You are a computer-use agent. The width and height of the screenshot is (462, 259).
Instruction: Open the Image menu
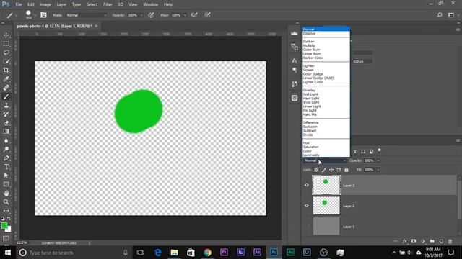45,4
